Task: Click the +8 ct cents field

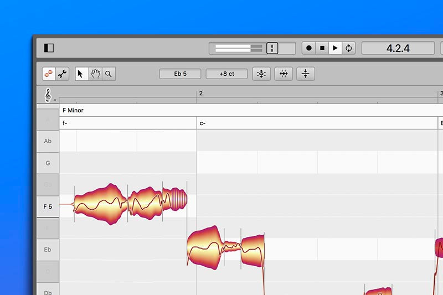Action: (x=226, y=74)
